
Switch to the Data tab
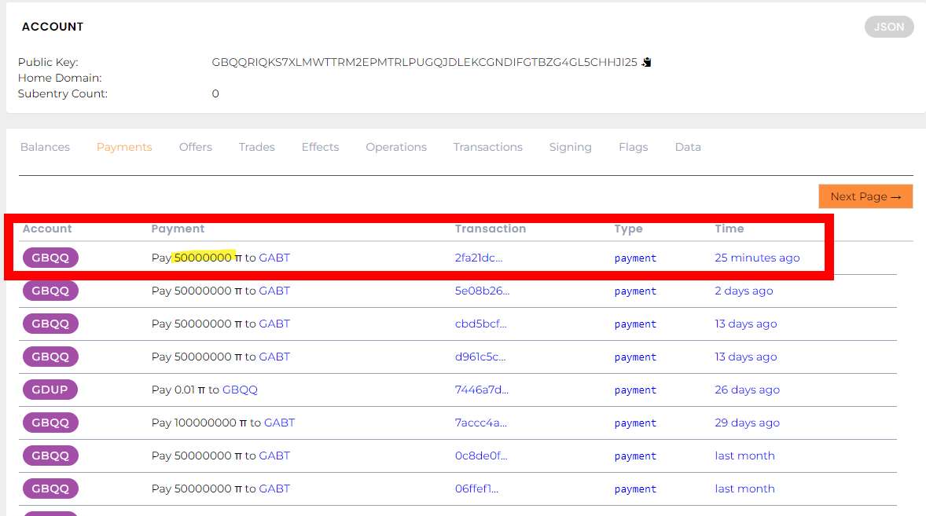[x=688, y=147]
